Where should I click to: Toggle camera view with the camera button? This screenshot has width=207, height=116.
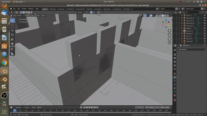[169, 39]
